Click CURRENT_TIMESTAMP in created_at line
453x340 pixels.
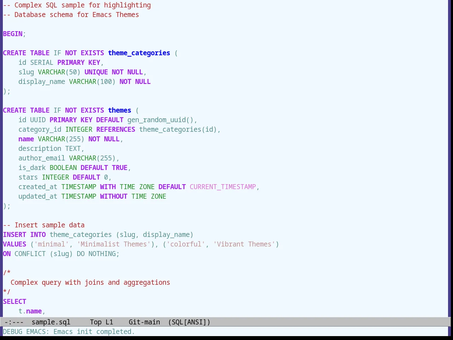(223, 187)
